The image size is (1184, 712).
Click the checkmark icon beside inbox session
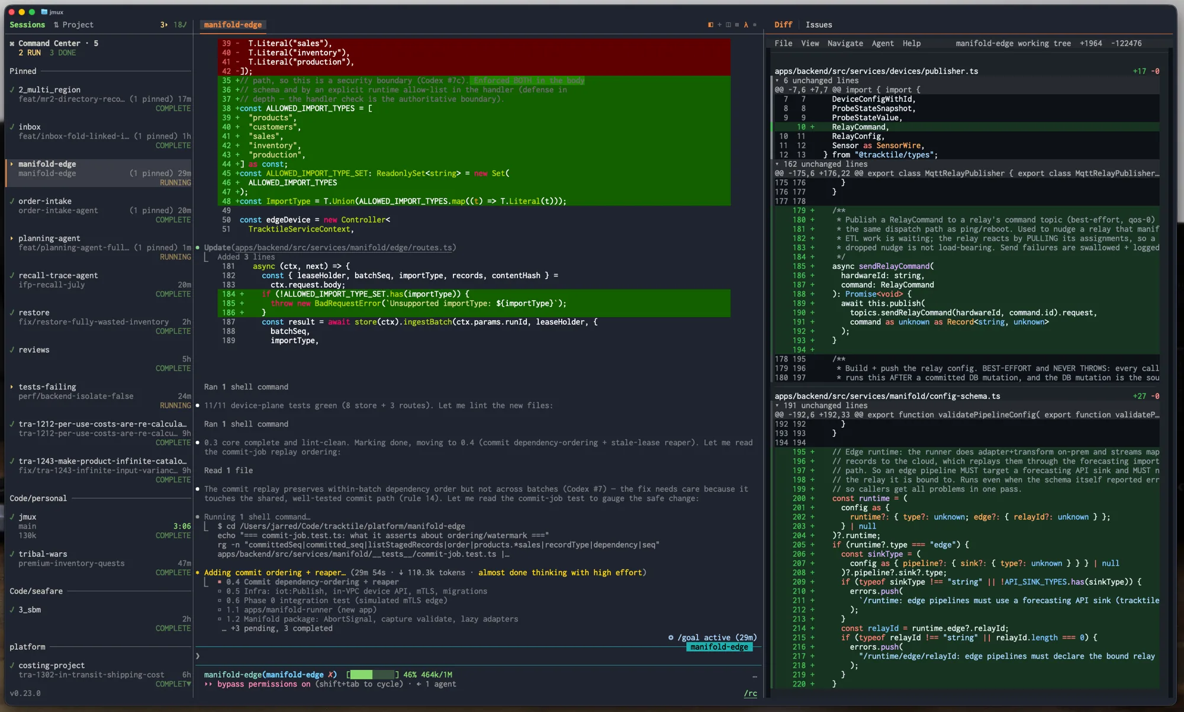(x=12, y=127)
